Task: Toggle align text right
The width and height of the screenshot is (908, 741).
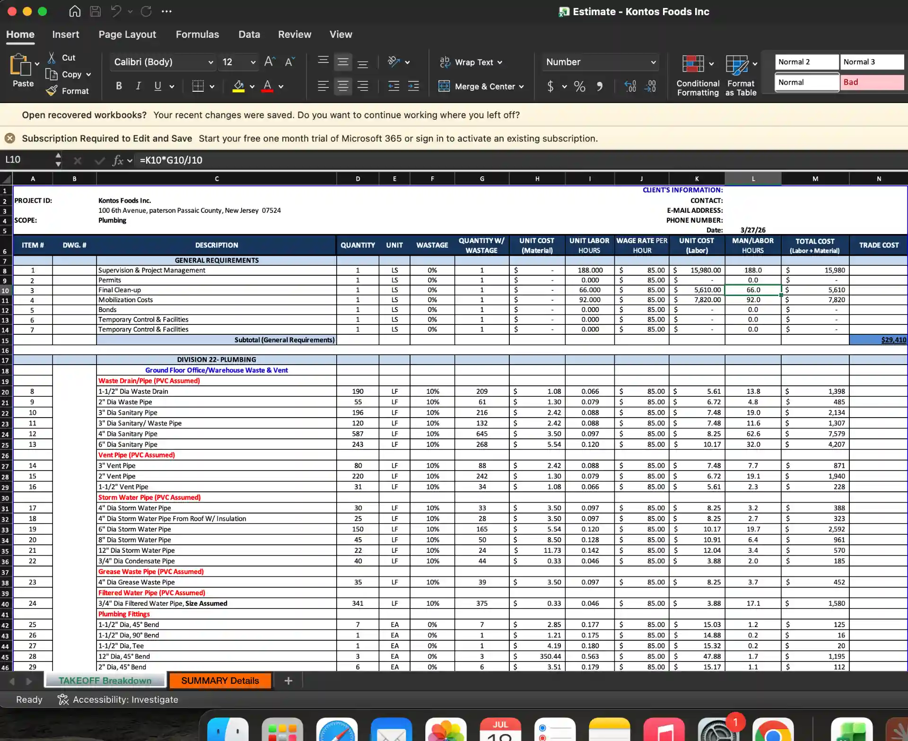Action: pyautogui.click(x=363, y=86)
